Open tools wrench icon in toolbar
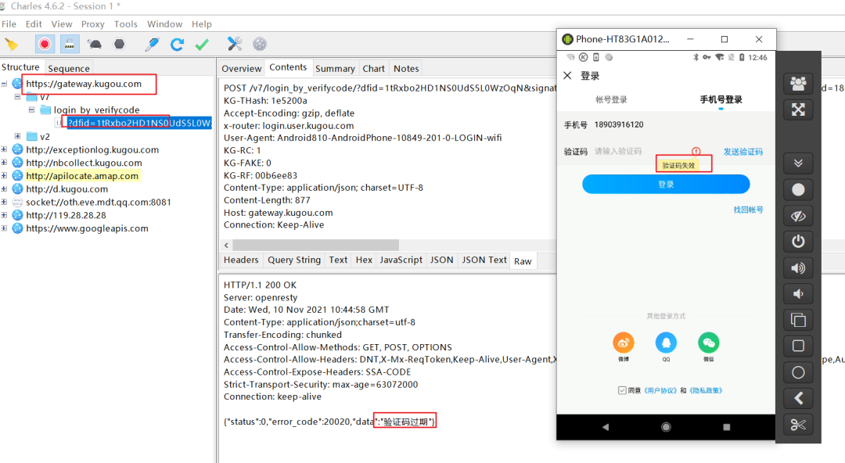Screen dimensions: 845x463 (x=235, y=45)
